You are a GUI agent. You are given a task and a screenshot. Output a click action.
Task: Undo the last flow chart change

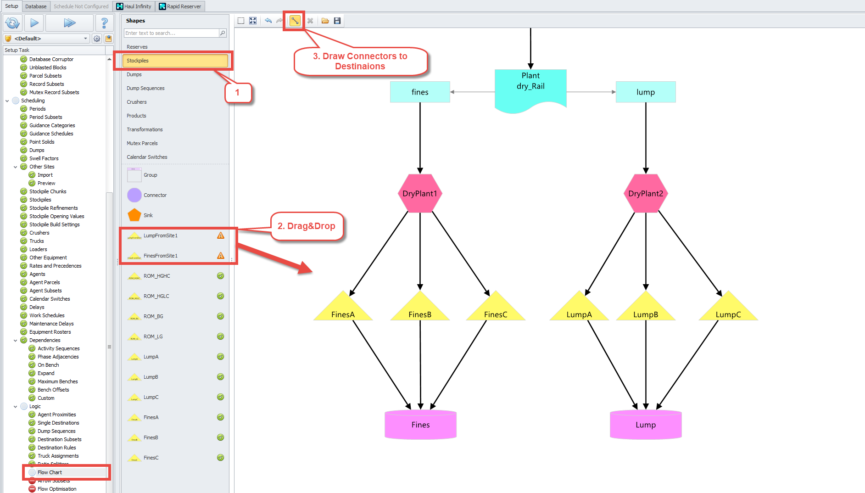[x=268, y=21]
